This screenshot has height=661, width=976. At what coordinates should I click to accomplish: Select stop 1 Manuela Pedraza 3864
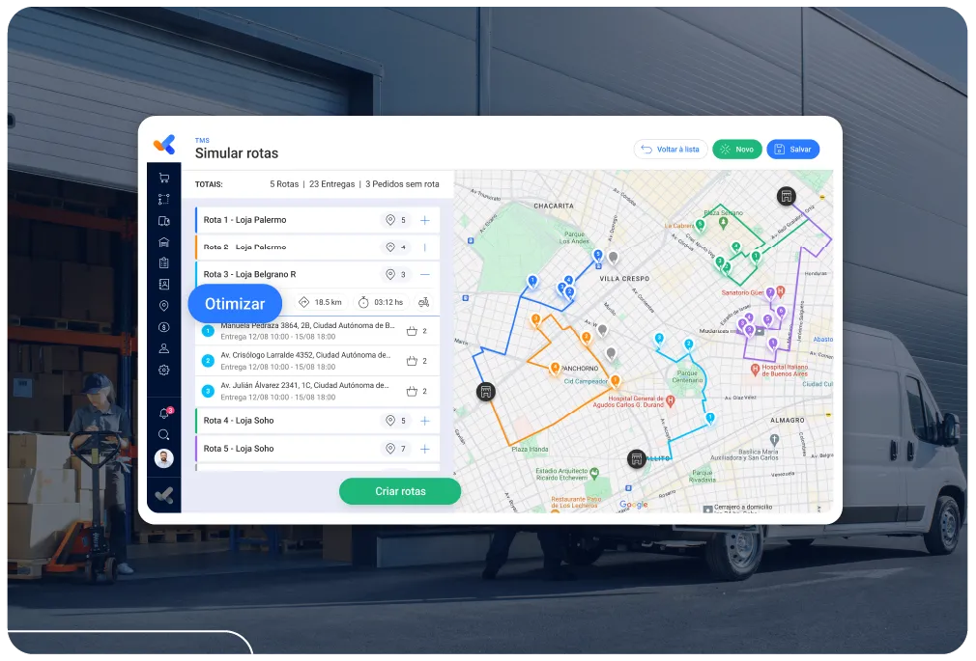click(x=318, y=331)
